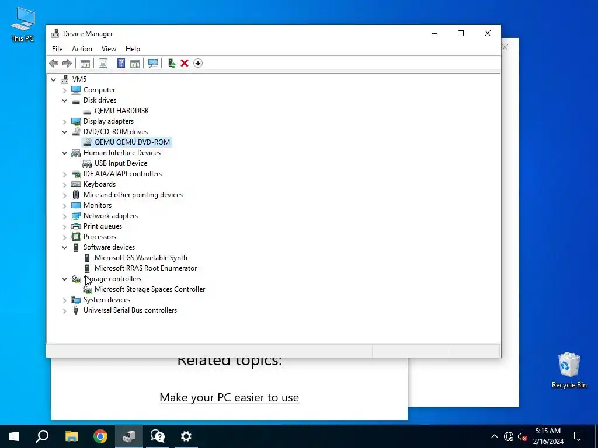Open Settings gear in the taskbar

186,436
